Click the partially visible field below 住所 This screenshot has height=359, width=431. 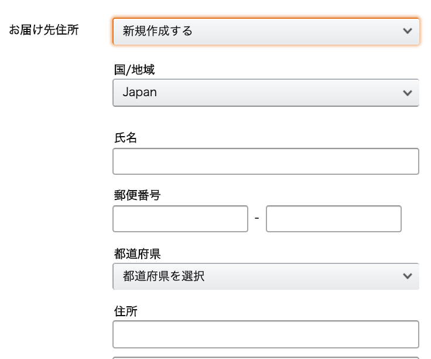coord(266,358)
